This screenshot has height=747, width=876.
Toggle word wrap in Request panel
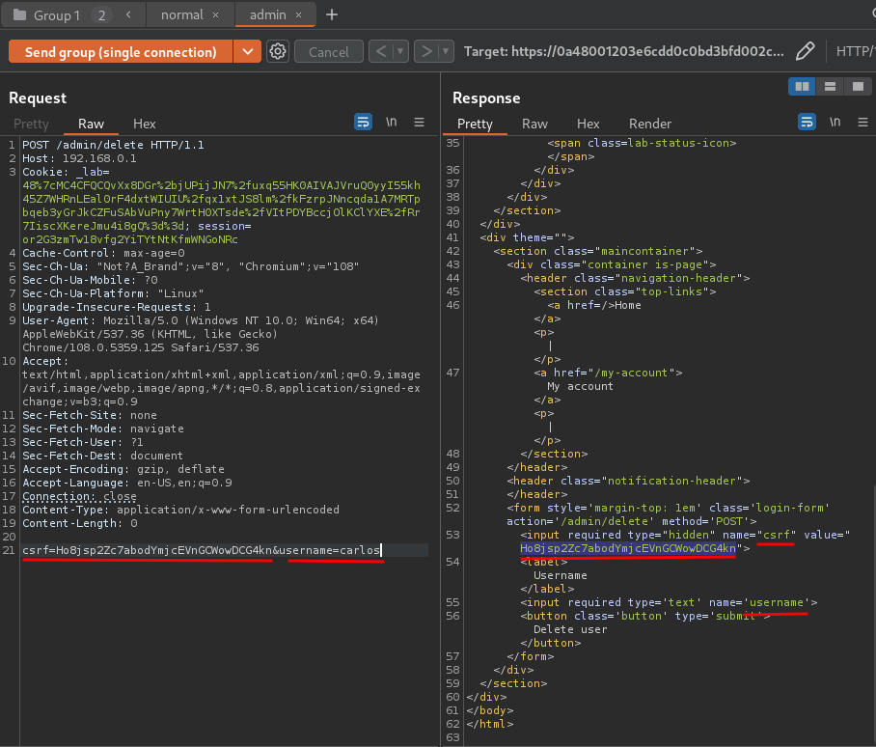(x=363, y=122)
